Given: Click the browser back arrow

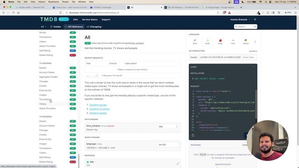Looking at the screenshot, I should click(x=3, y=13).
